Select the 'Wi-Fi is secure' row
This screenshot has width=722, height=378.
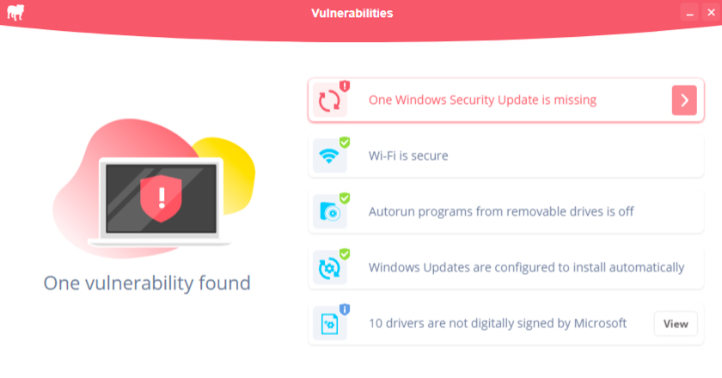[408, 156]
